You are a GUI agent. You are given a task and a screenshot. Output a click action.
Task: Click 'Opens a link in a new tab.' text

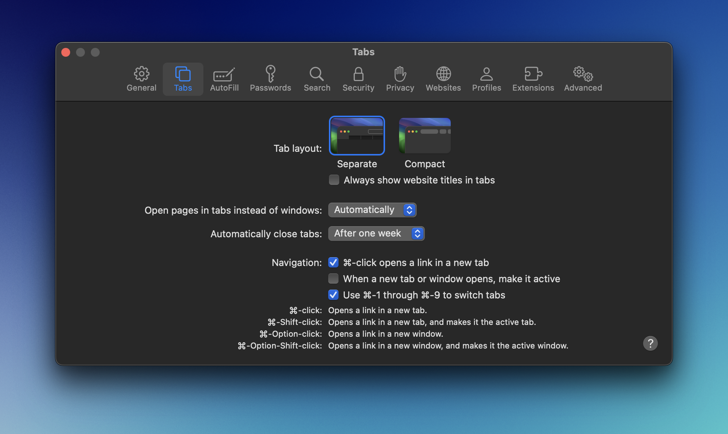point(377,310)
